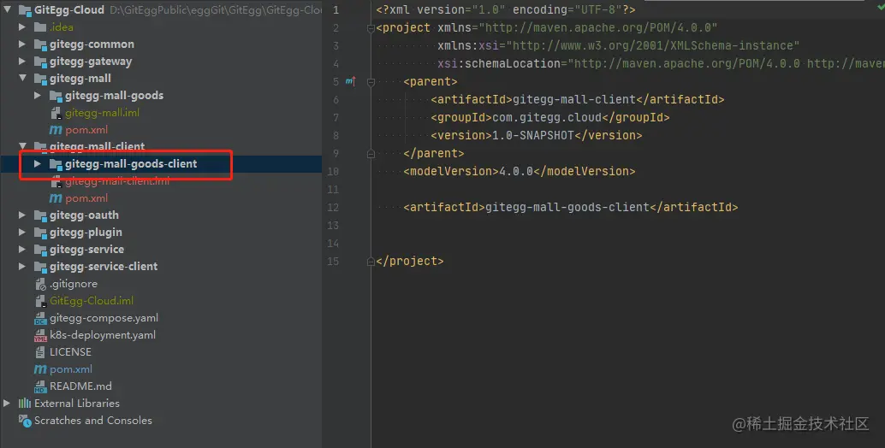Viewport: 885px width, 448px height.
Task: Expand the gitegg-plugin module arrow
Action: 22,232
